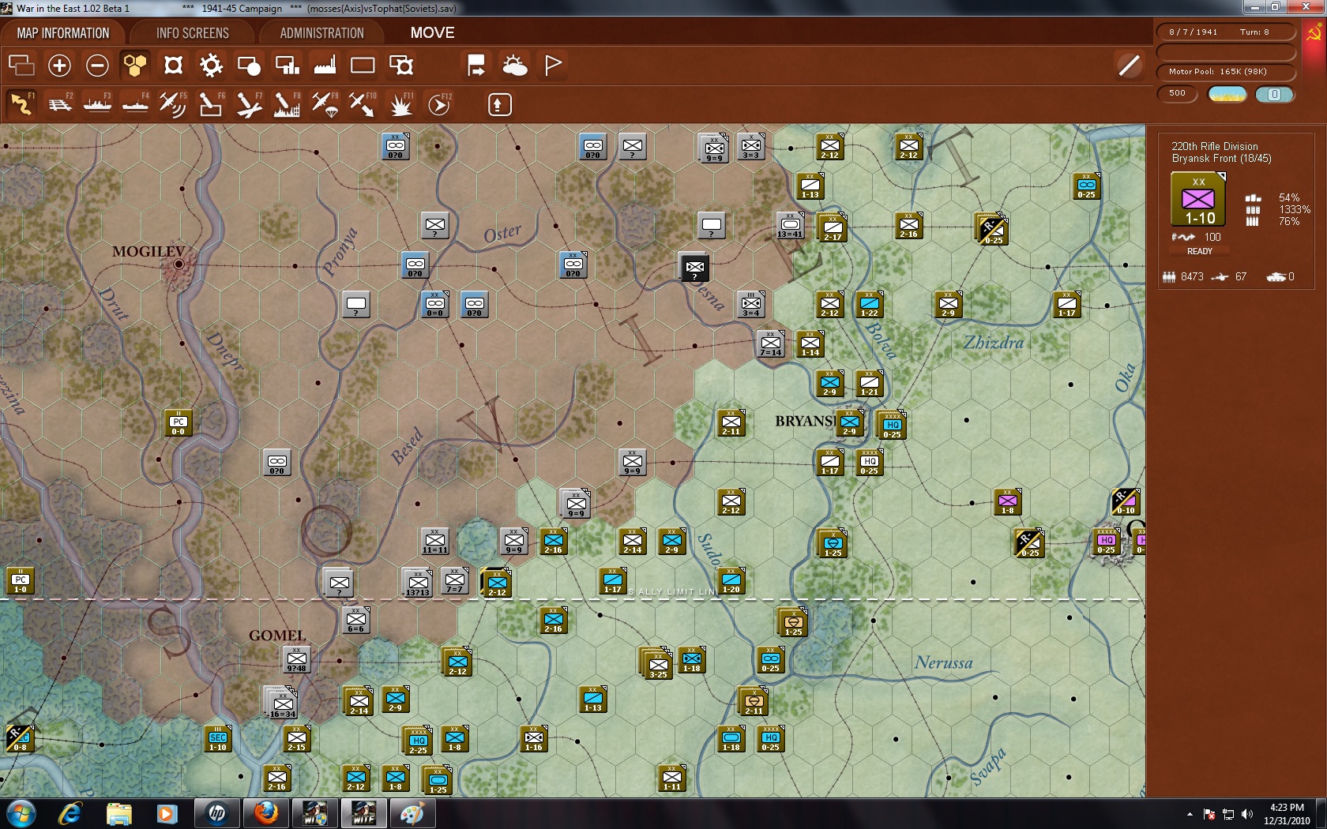Open Windows Media Player from taskbar
Screen dimensions: 1327x829
(167, 813)
